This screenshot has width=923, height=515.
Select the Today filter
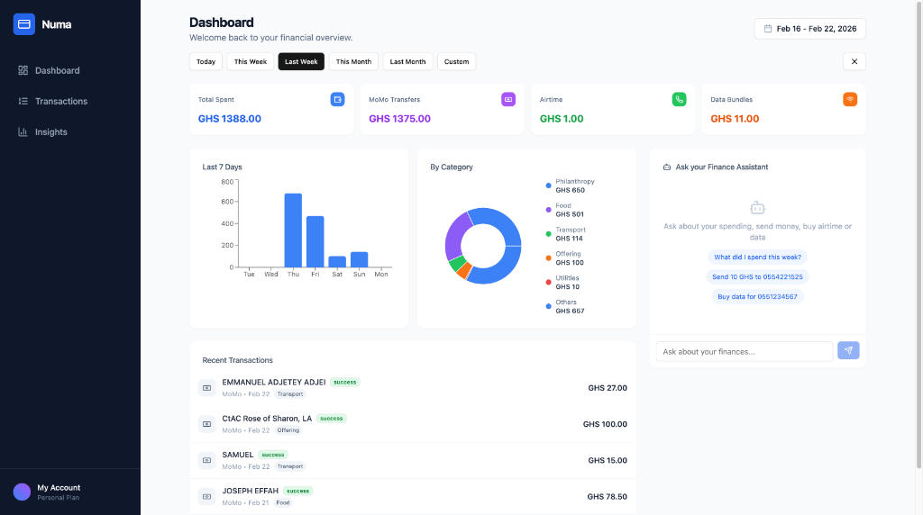pyautogui.click(x=206, y=62)
